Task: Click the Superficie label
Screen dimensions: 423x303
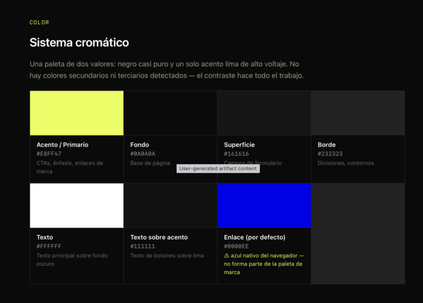Action: 239,145
